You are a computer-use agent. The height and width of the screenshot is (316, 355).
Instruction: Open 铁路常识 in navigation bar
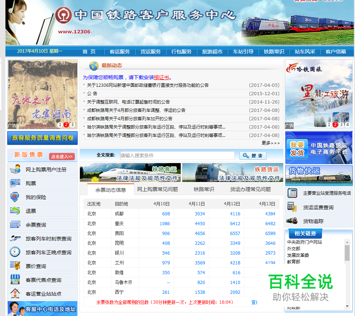(274, 52)
